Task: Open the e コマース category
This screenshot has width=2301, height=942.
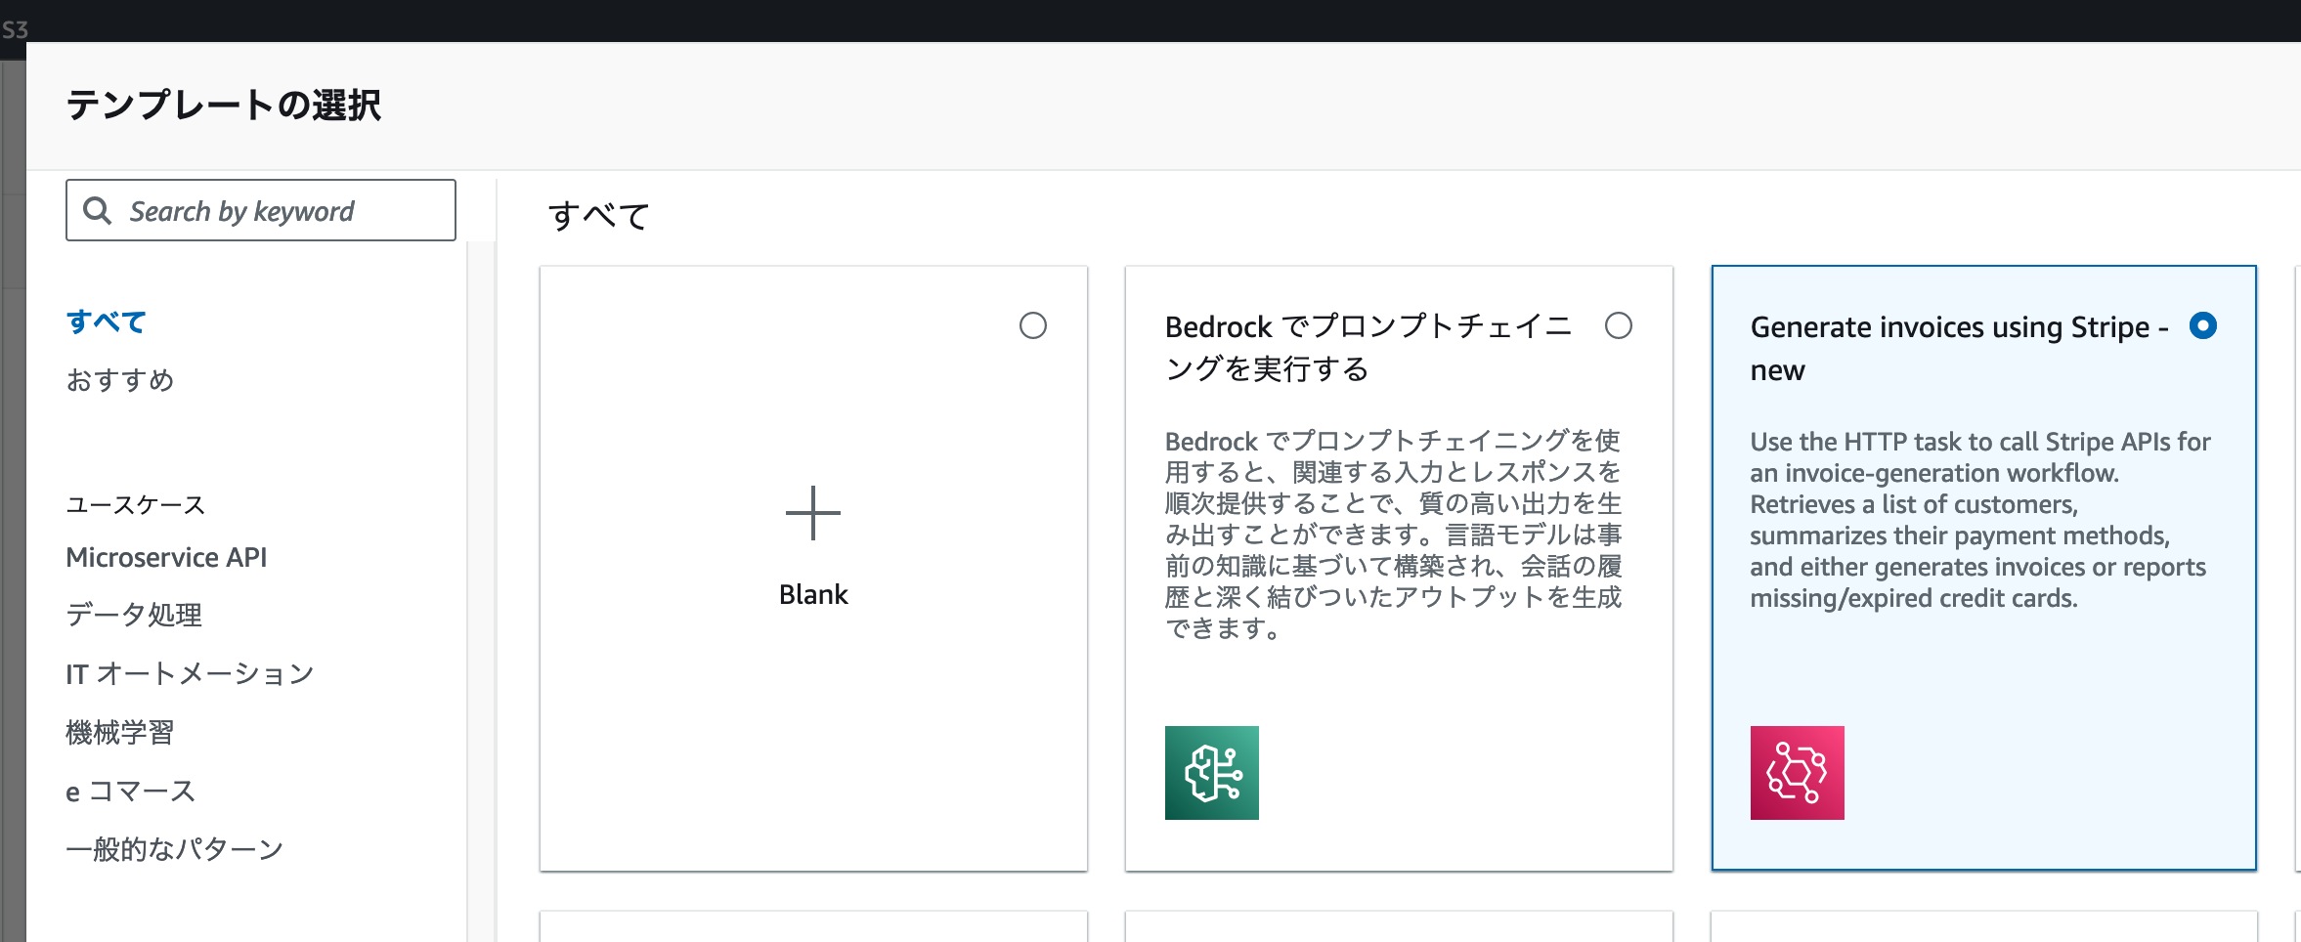Action: [x=129, y=790]
